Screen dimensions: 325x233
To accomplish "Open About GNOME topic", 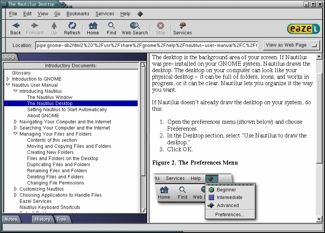I will point(43,116).
